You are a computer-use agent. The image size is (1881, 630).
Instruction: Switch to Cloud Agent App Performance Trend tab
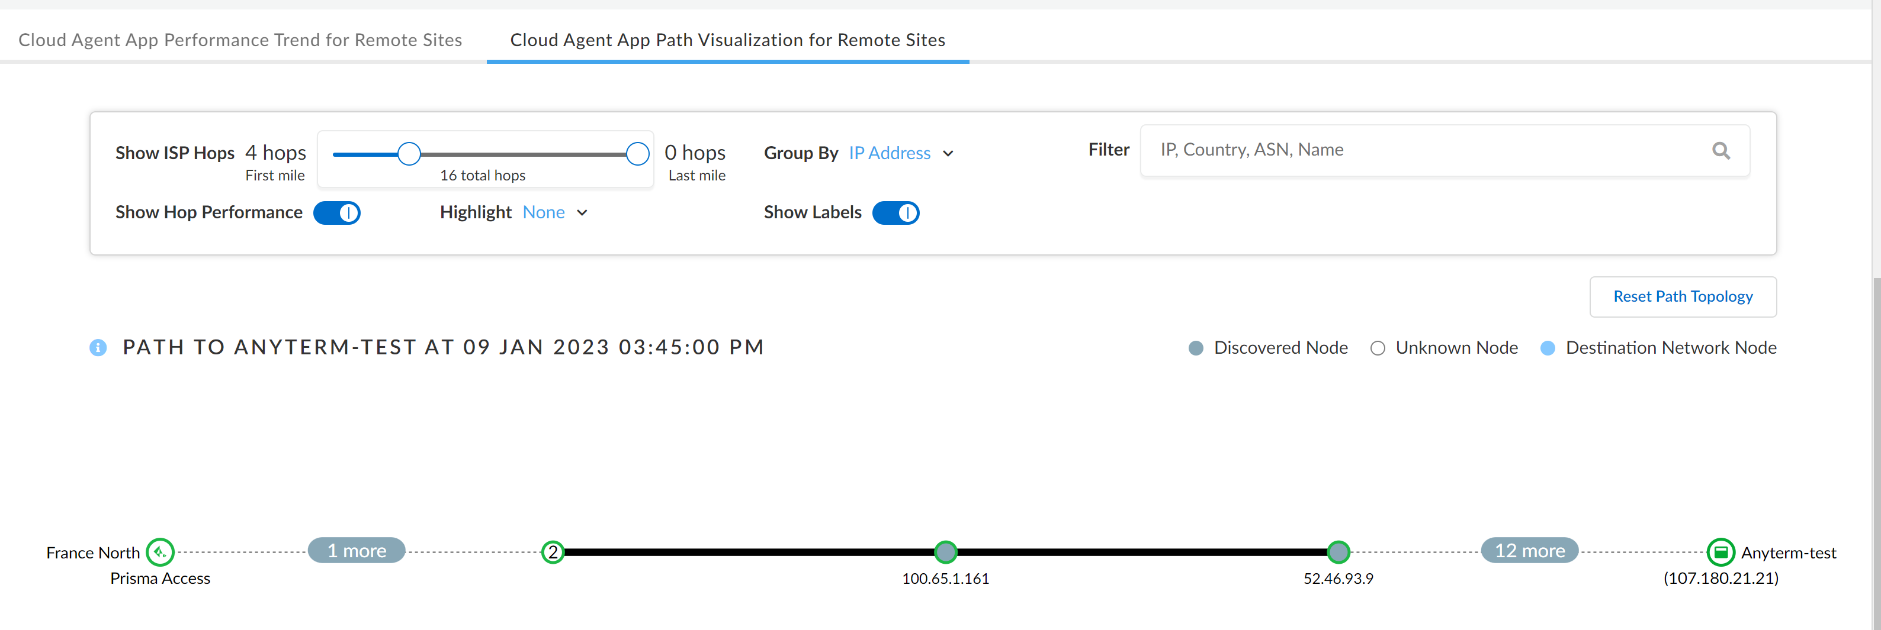click(240, 40)
